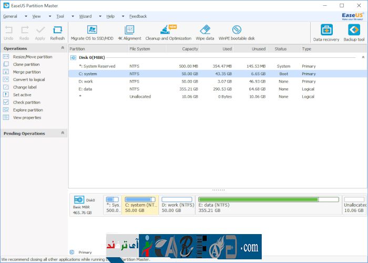Open the Backup tool

[x=354, y=31]
